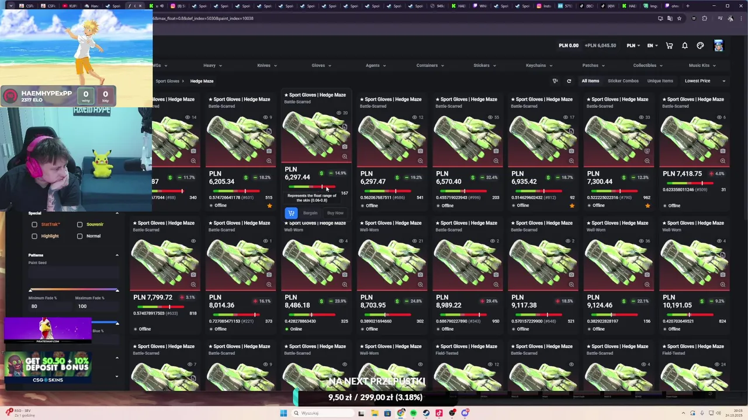Viewport: 748px width, 420px height.
Task: Open the PLN 7,799.72 gloves card
Action: 164,276
